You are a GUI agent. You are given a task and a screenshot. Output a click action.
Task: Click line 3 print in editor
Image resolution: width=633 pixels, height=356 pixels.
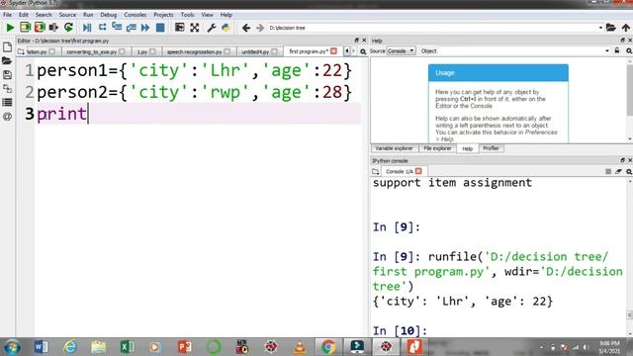pos(61,114)
